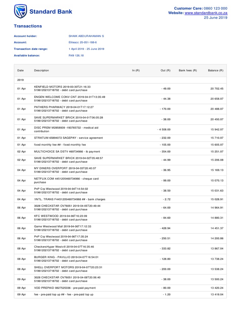The width and height of the screenshot is (241, 321).
Task: Click the Description column header
Action: [x=41, y=71]
